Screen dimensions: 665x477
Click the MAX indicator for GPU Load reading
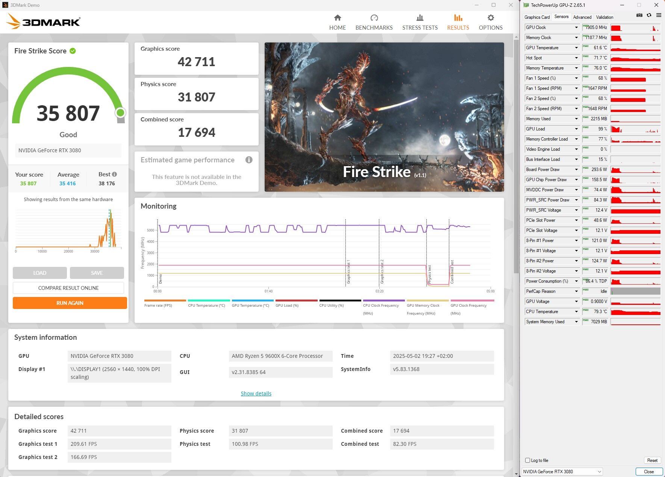tap(585, 127)
